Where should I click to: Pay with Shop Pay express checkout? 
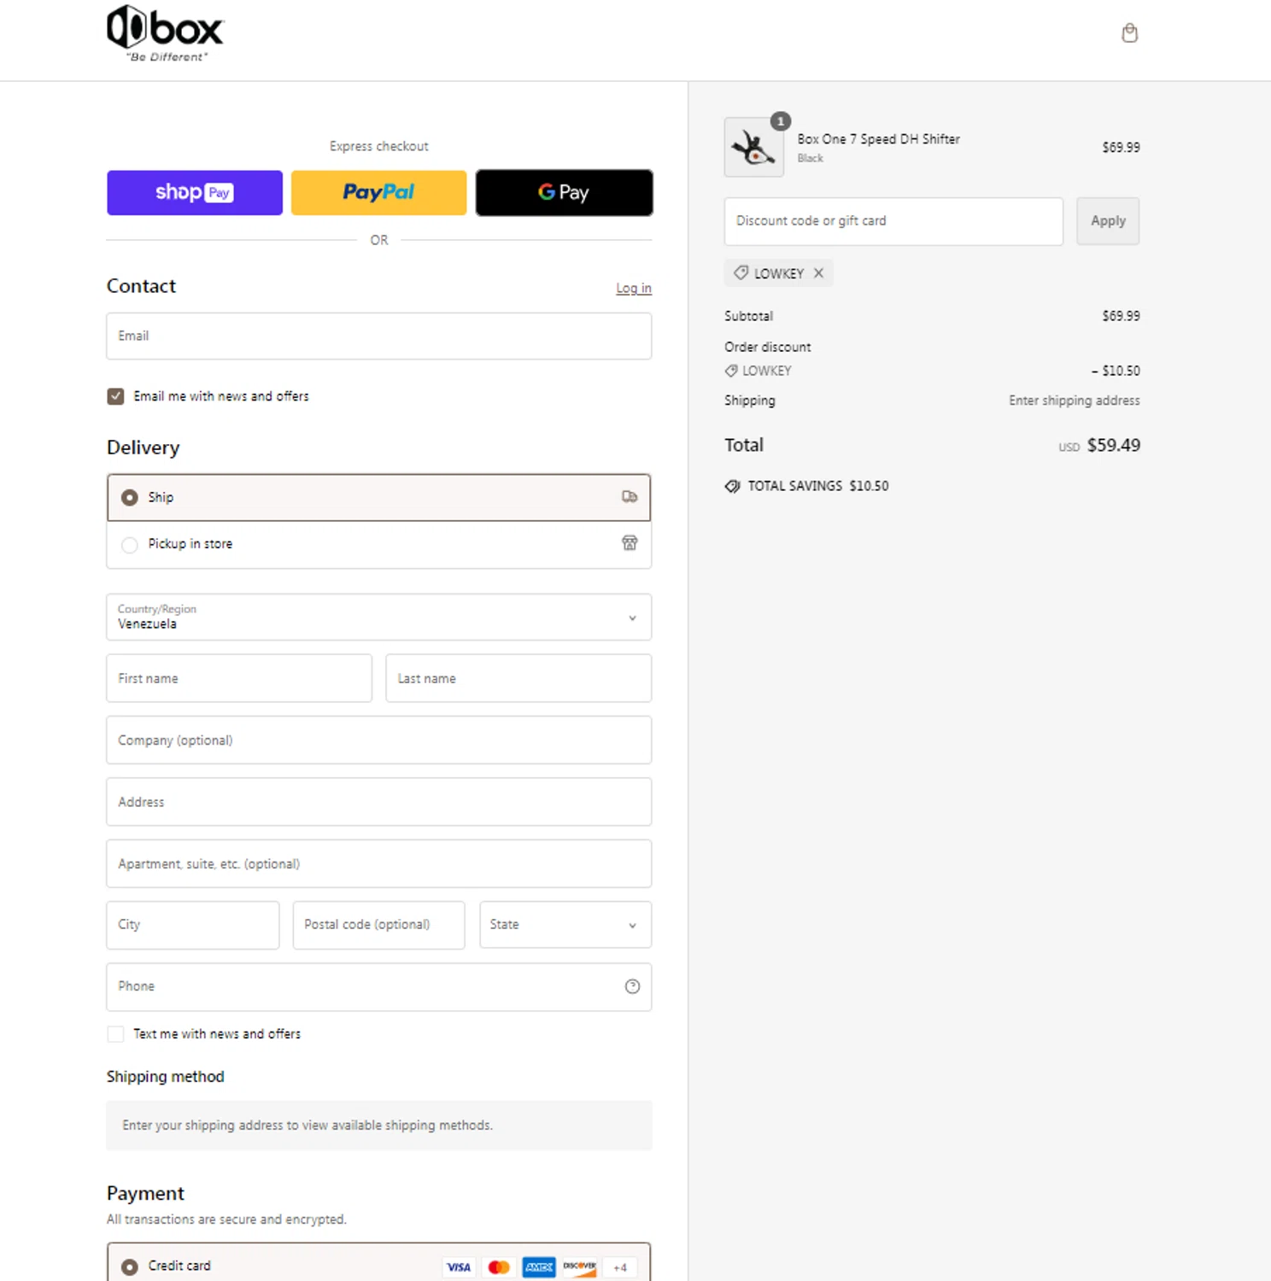[195, 193]
